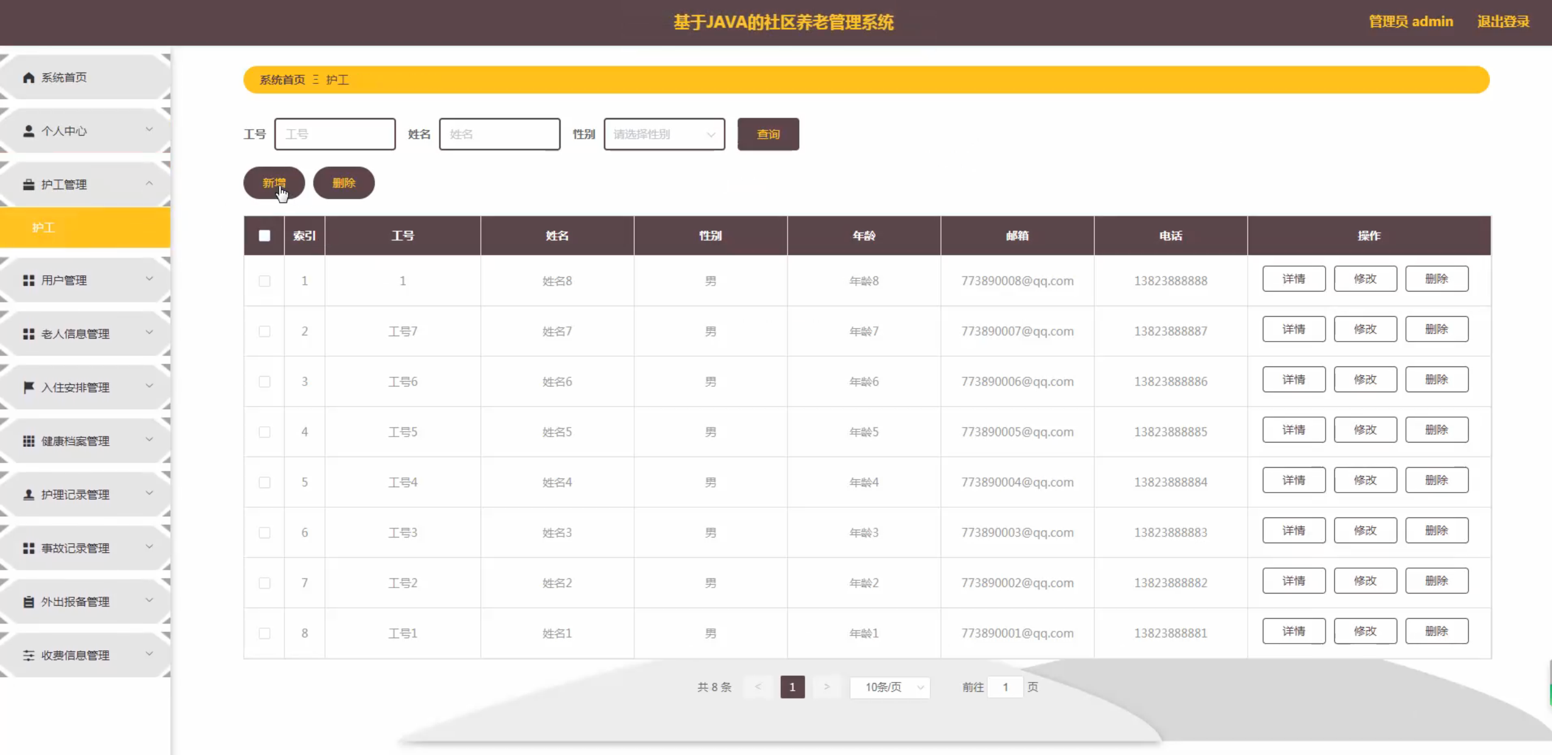Viewport: 1552px width, 755px height.
Task: Click 详情 for row 姓名2
Action: coord(1294,581)
